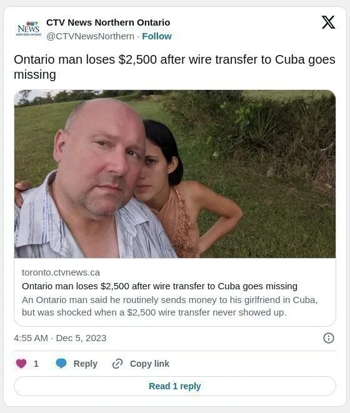Image resolution: width=350 pixels, height=413 pixels.
Task: Click the chain link copy icon
Action: (x=117, y=364)
